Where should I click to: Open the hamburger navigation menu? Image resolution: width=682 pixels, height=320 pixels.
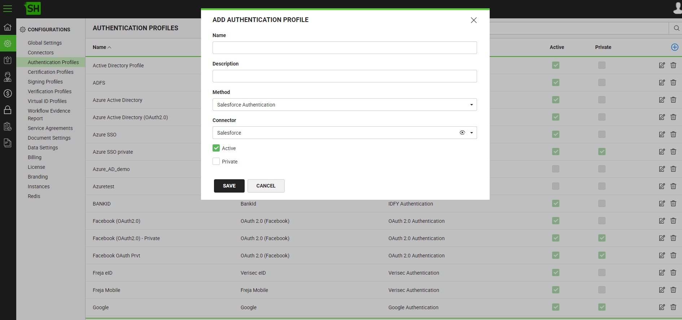click(x=8, y=9)
